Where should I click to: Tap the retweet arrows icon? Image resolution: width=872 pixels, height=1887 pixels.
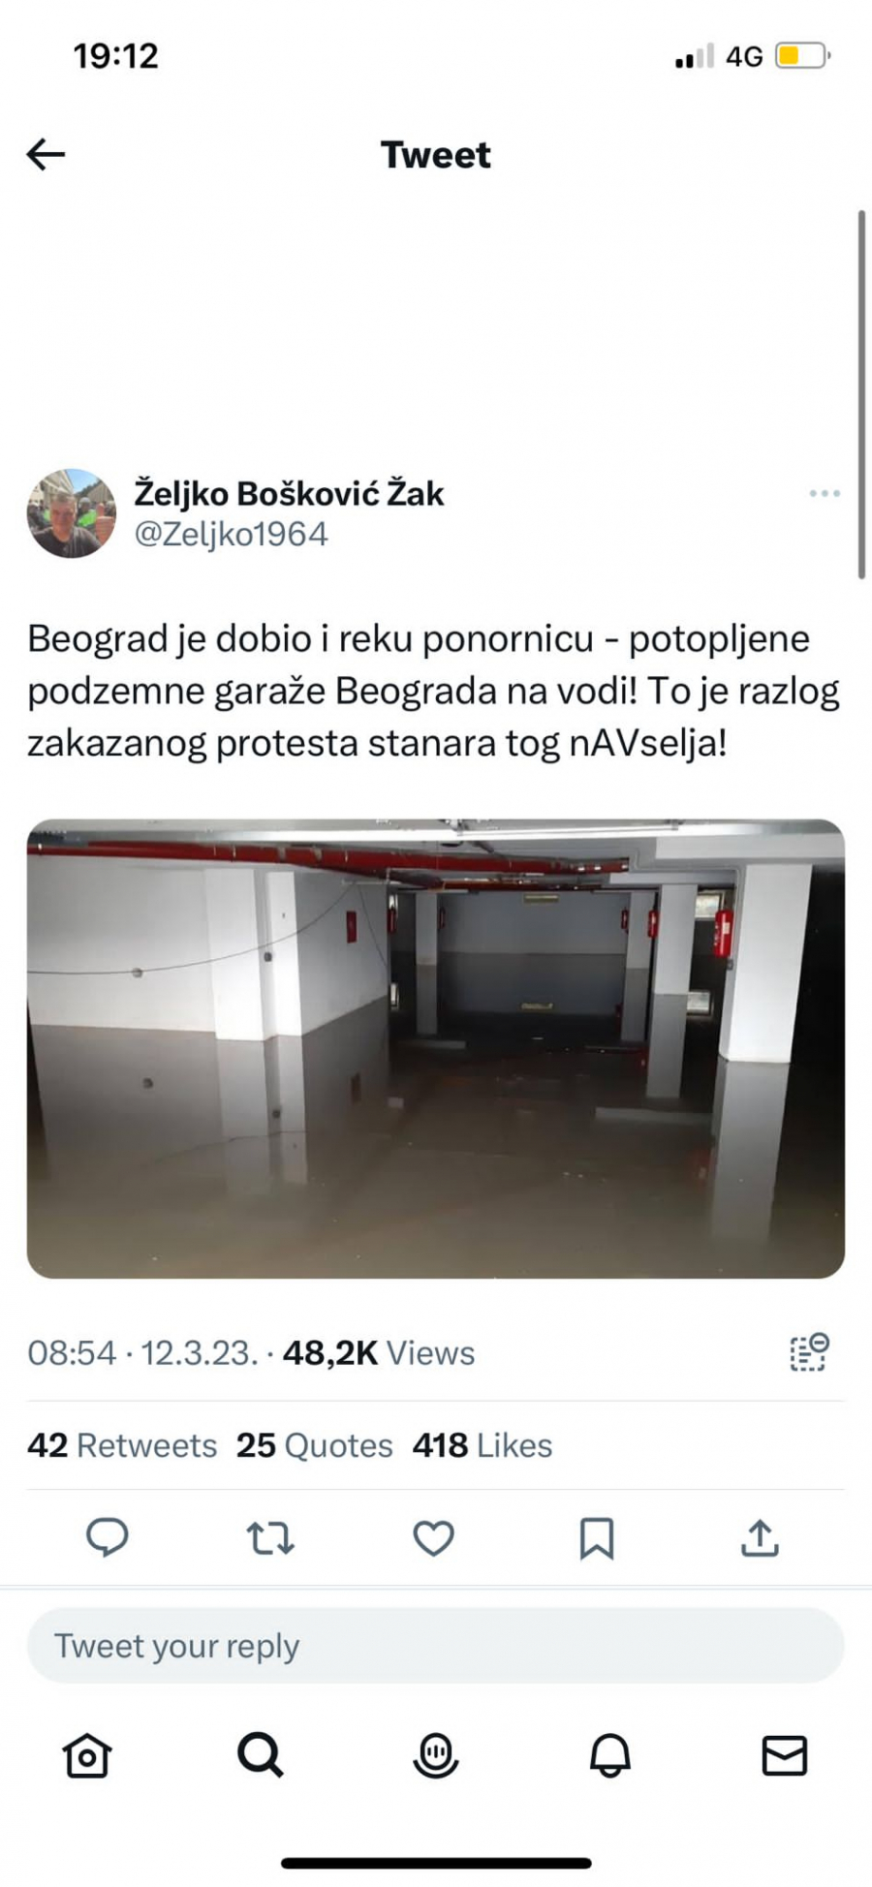pyautogui.click(x=270, y=1538)
